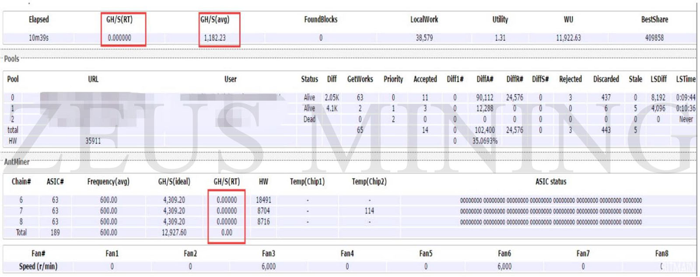This screenshot has height=277, width=700.
Task: Select the Dead status of pool 2
Action: (x=309, y=119)
